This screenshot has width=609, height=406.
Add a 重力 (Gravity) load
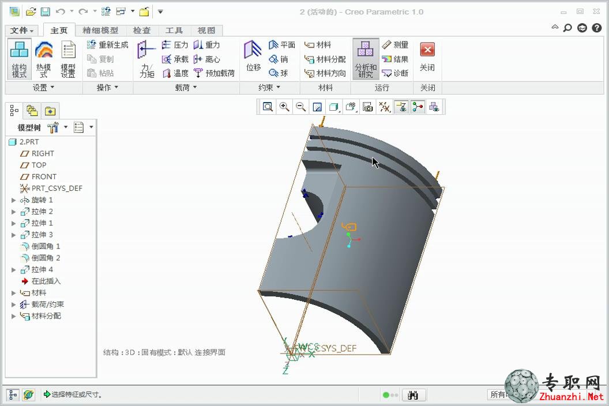[206, 44]
